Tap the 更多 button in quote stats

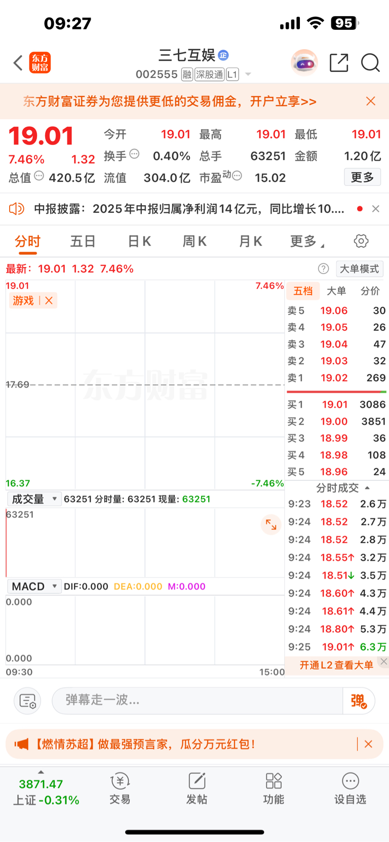point(362,177)
